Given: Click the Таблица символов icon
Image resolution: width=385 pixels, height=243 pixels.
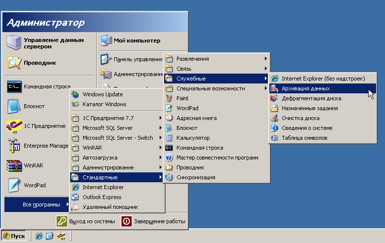Looking at the screenshot, I should [x=274, y=138].
